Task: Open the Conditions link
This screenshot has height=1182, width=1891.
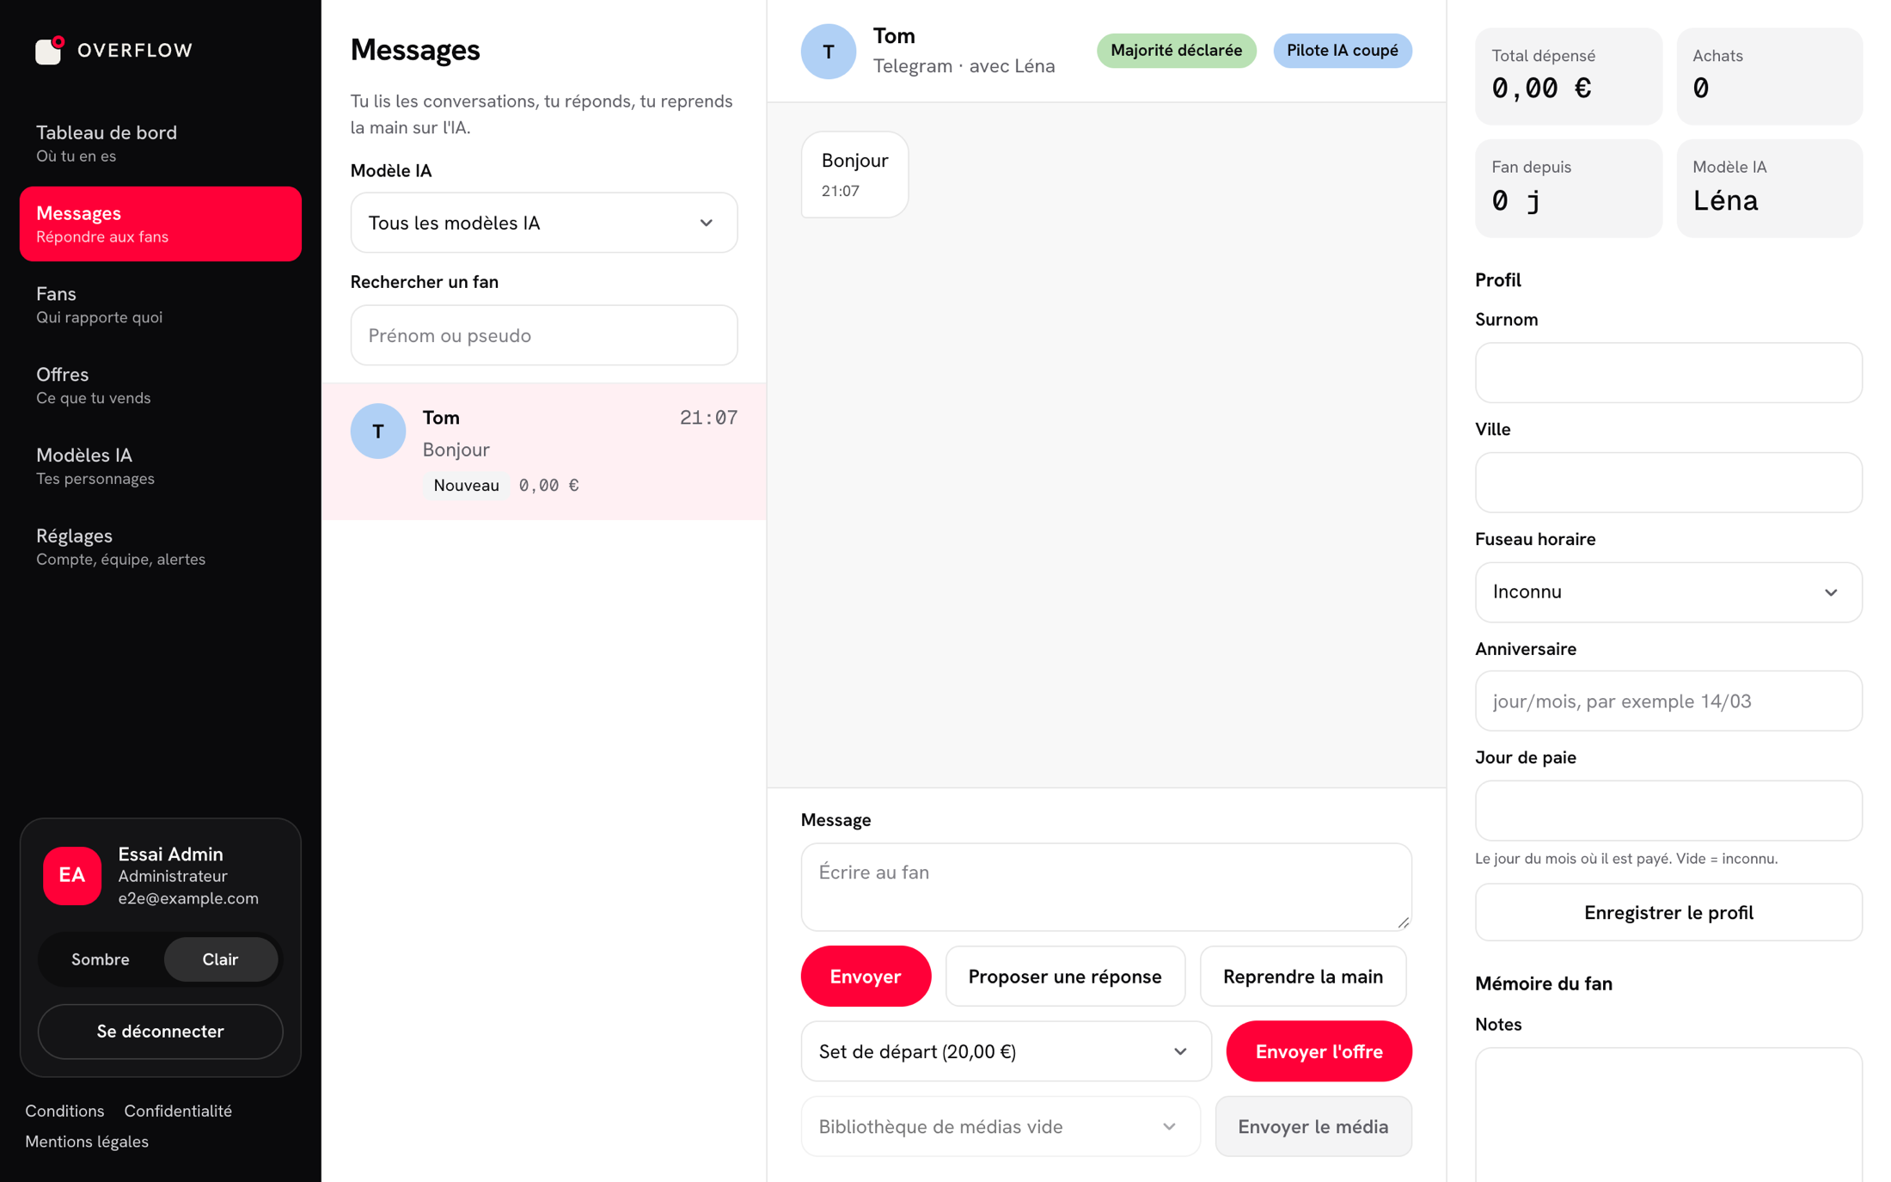Action: pos(64,1110)
